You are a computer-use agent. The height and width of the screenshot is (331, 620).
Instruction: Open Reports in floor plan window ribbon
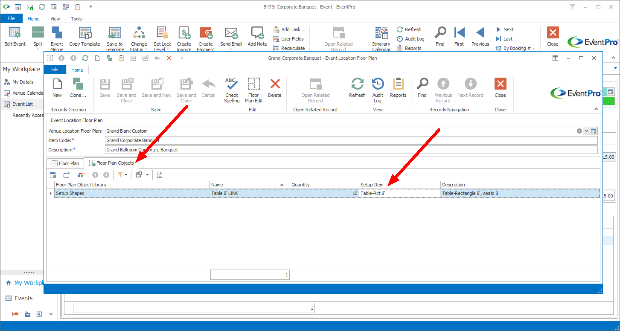[398, 87]
